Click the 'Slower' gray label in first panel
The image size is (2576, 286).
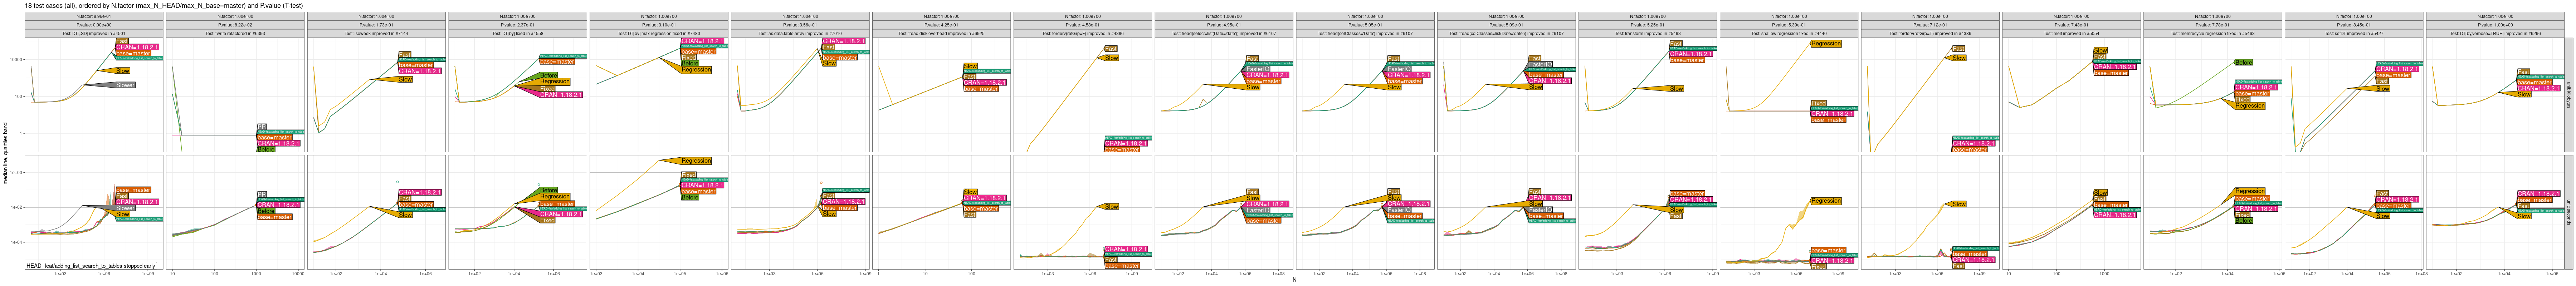125,85
